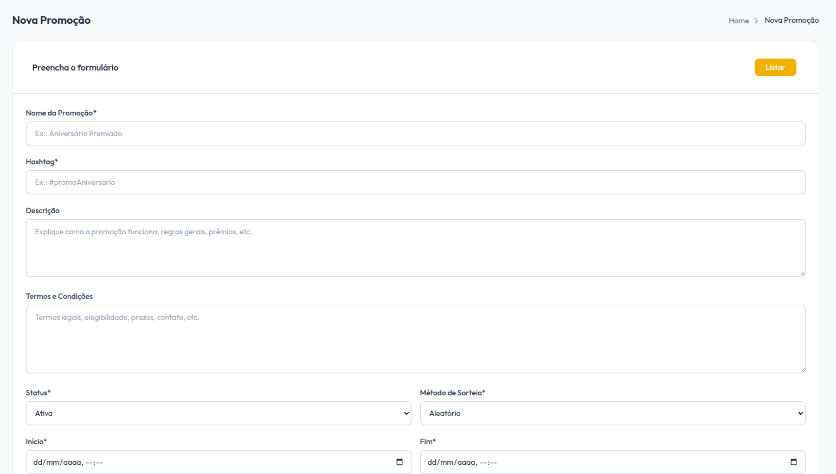Select the Nova Promoção breadcrumb item

tap(792, 21)
